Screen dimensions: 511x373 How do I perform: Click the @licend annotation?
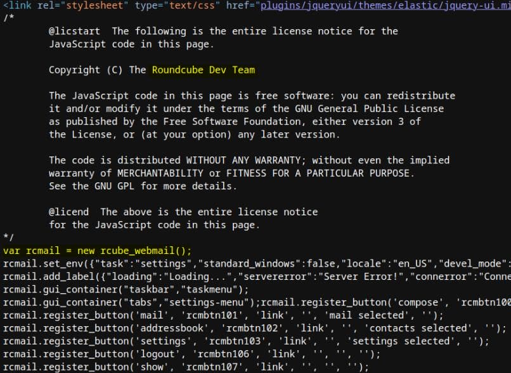[x=68, y=212]
